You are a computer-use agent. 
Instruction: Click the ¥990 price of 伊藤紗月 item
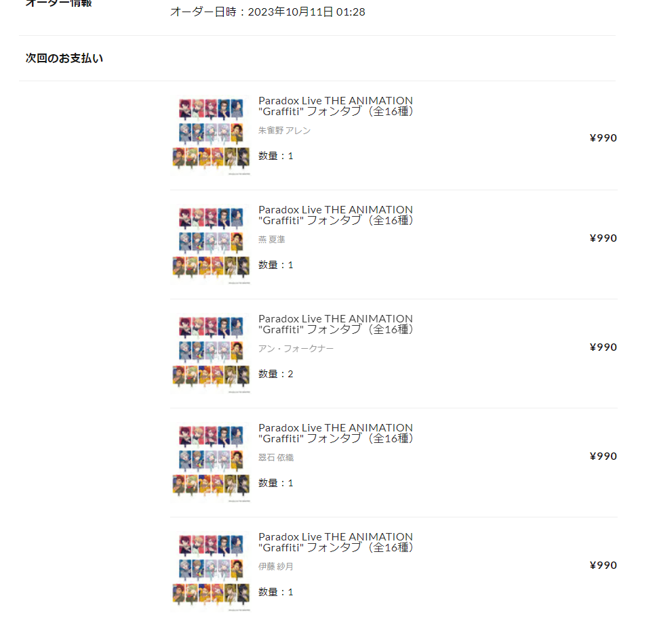(603, 566)
